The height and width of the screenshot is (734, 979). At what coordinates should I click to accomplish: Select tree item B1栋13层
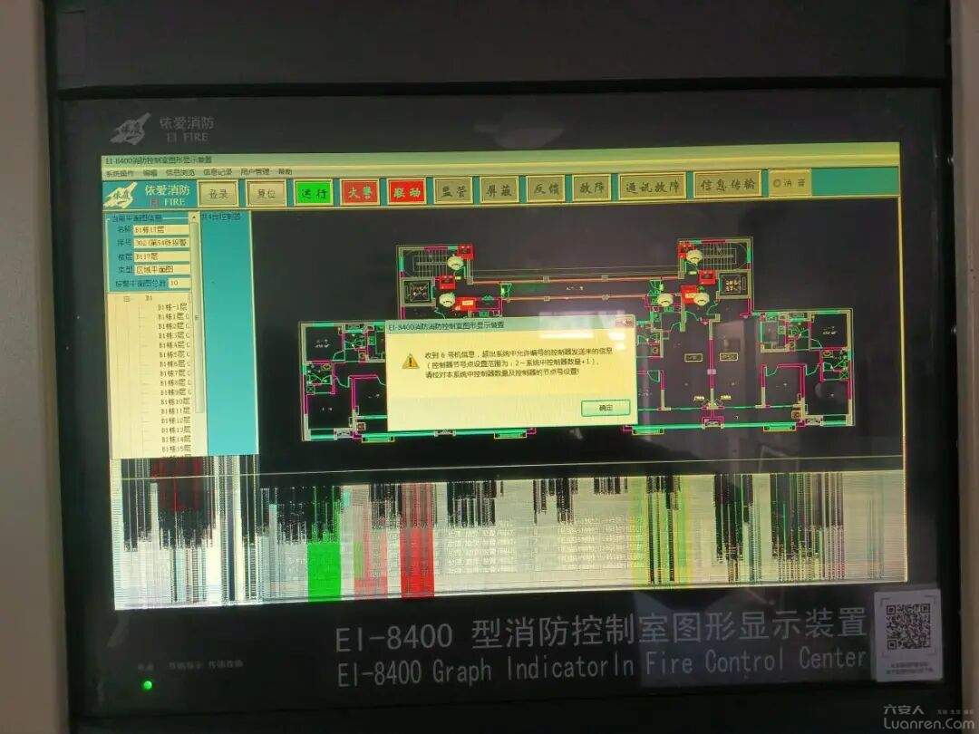[176, 430]
